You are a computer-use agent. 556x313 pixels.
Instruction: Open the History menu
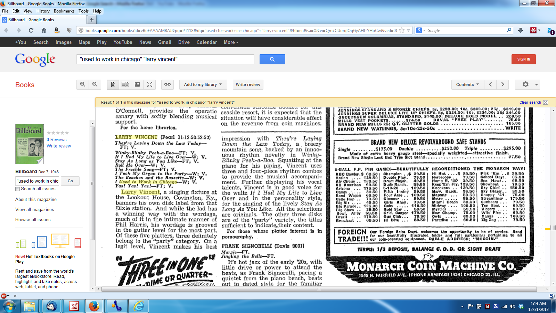pos(43,11)
